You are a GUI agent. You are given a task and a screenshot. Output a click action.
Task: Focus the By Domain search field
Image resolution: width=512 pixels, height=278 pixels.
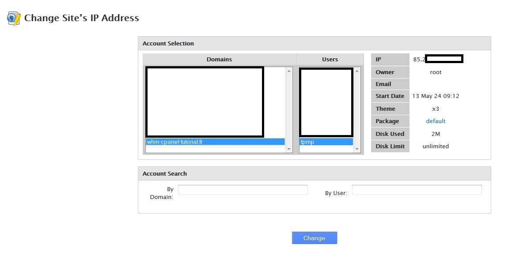click(x=243, y=190)
